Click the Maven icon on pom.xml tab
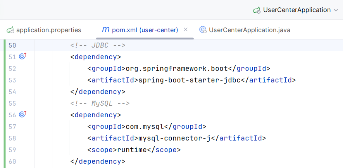This screenshot has height=168, width=343. (105, 30)
